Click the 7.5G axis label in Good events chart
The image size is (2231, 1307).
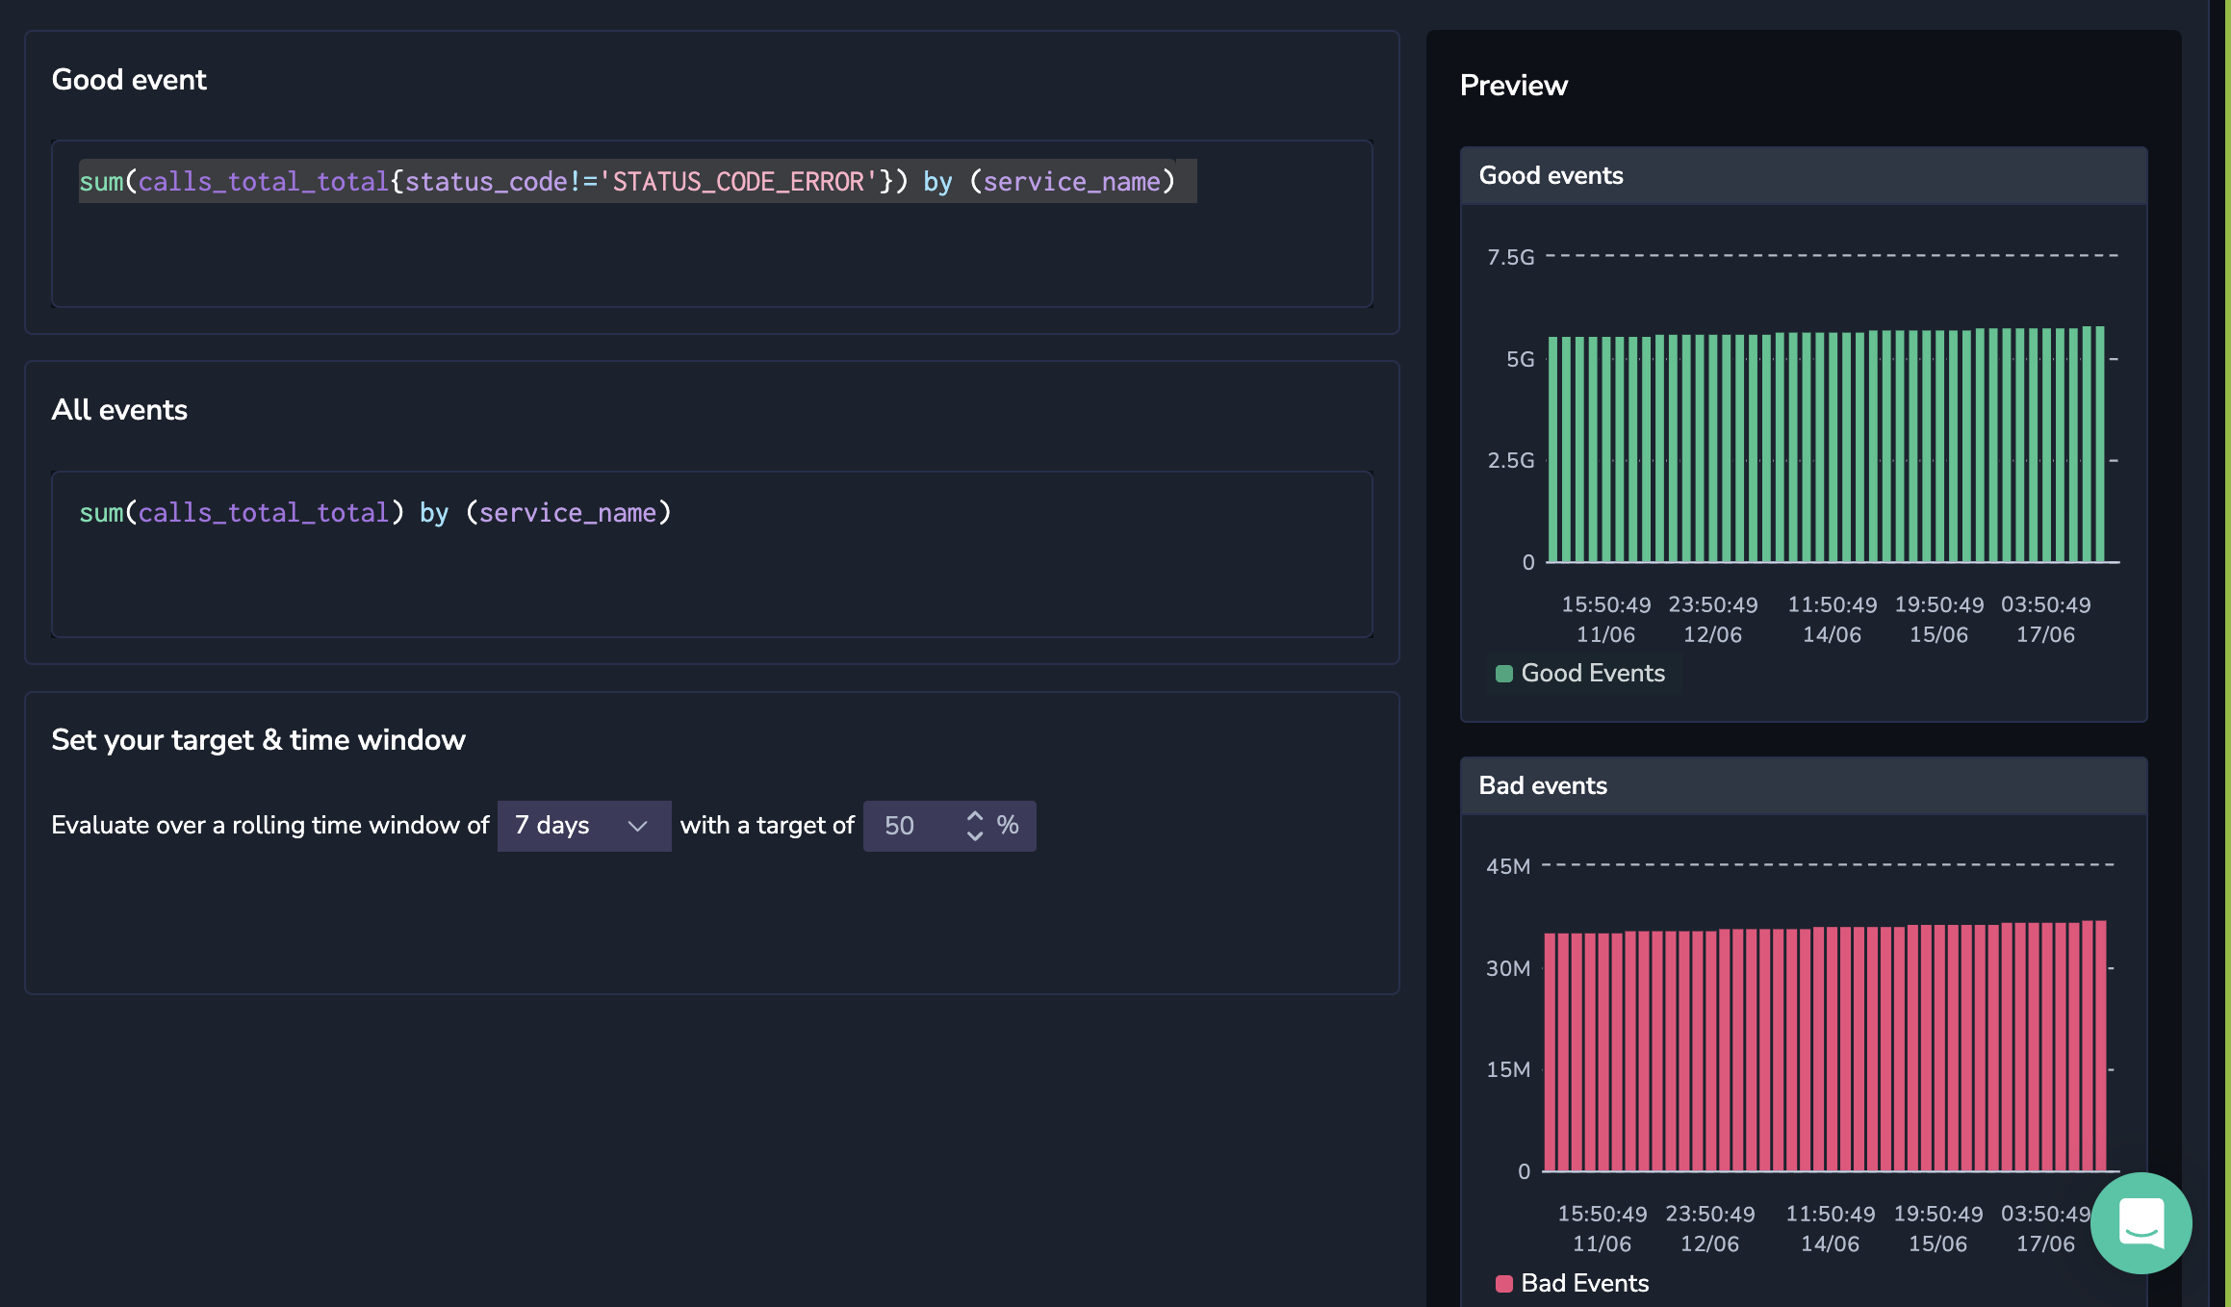1511,257
